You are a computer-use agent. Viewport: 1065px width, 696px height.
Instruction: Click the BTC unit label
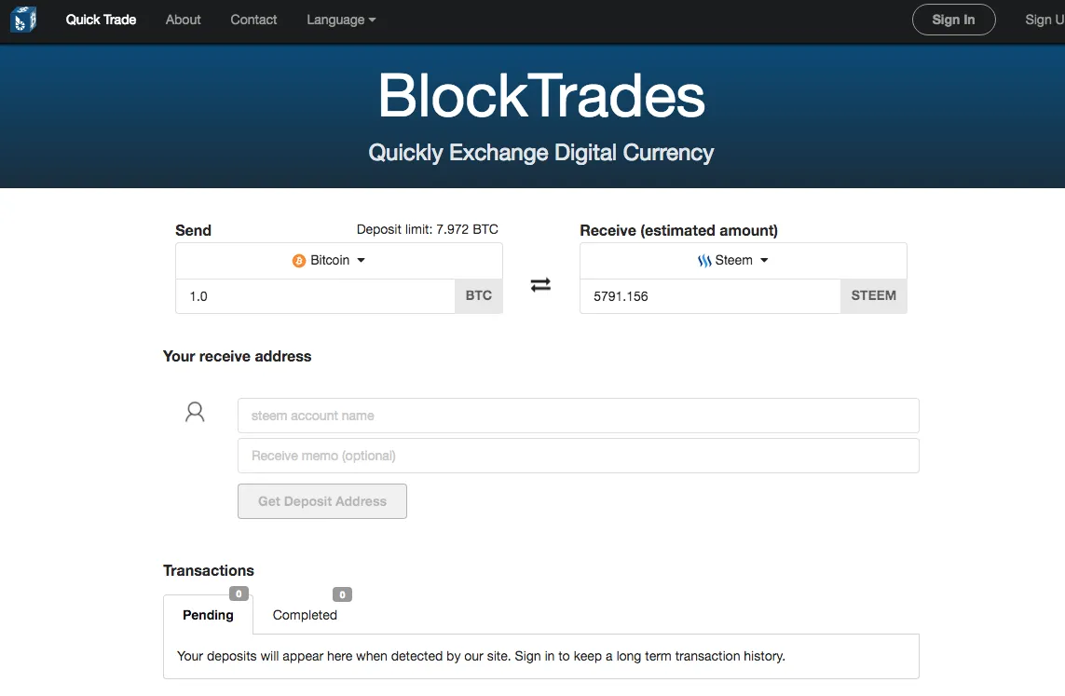coord(479,296)
